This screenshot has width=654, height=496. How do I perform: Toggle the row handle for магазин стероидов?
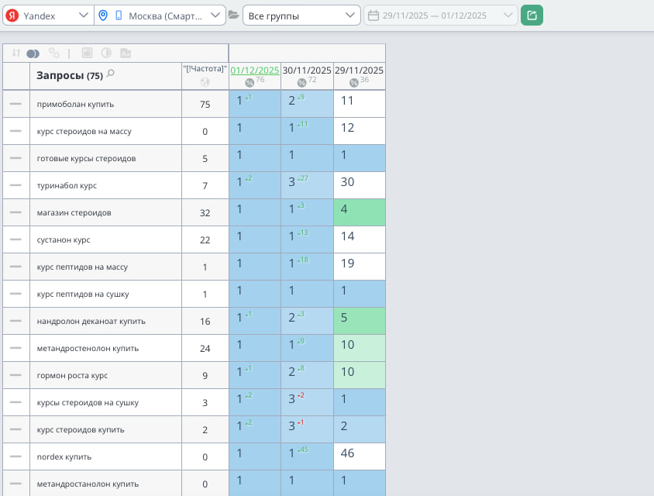(15, 212)
